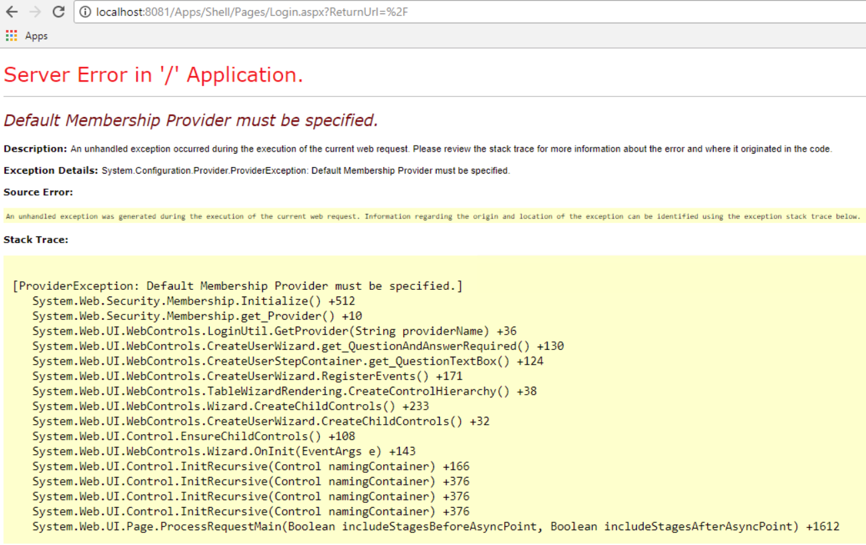Click the unhandled exception source error message

pos(433,216)
